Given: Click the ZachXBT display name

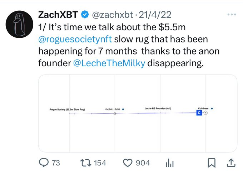Looking at the screenshot, I should point(58,15).
